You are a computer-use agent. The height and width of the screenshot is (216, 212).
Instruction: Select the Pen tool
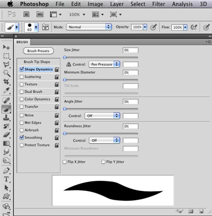(6, 171)
